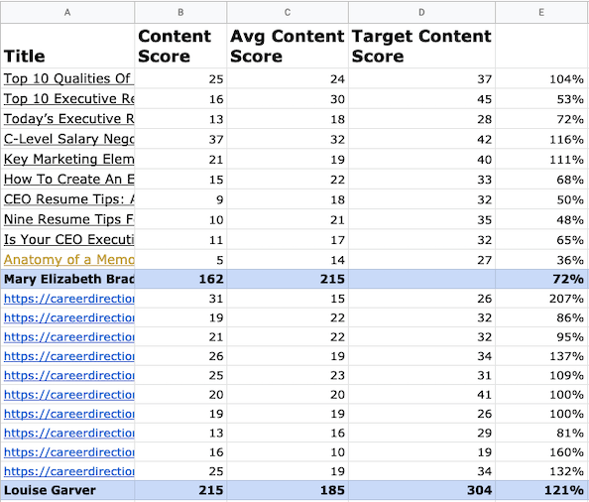This screenshot has height=502, width=589.
Task: Select column E header
Action: (x=541, y=12)
